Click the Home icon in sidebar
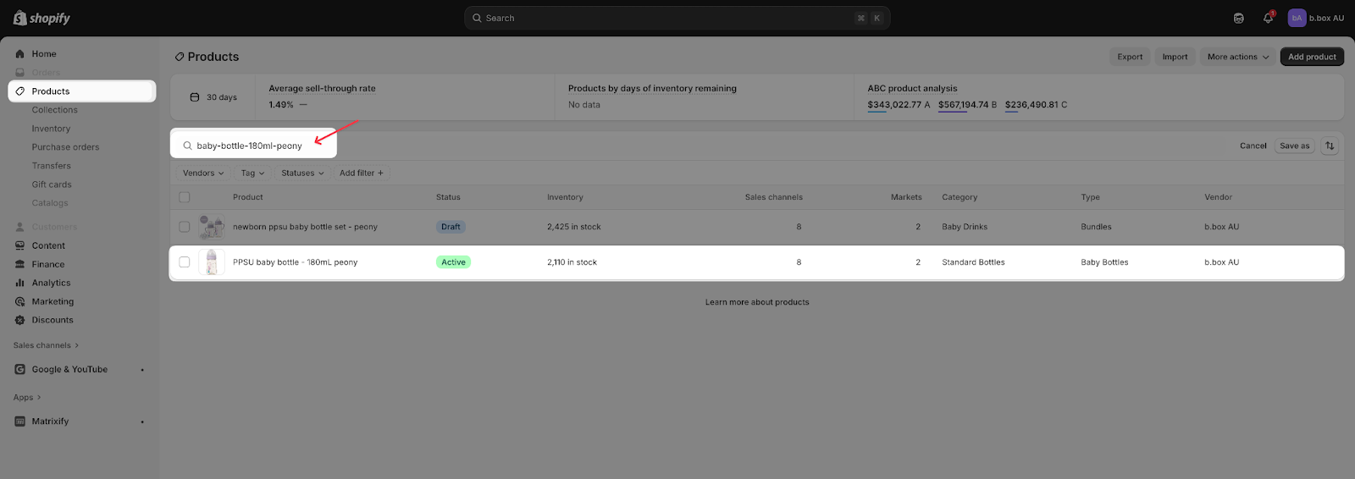 click(20, 54)
